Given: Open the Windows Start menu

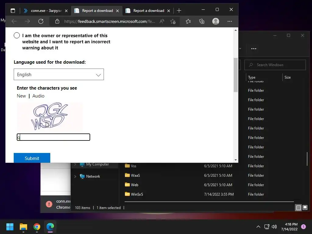Looking at the screenshot, I should click(x=10, y=227).
